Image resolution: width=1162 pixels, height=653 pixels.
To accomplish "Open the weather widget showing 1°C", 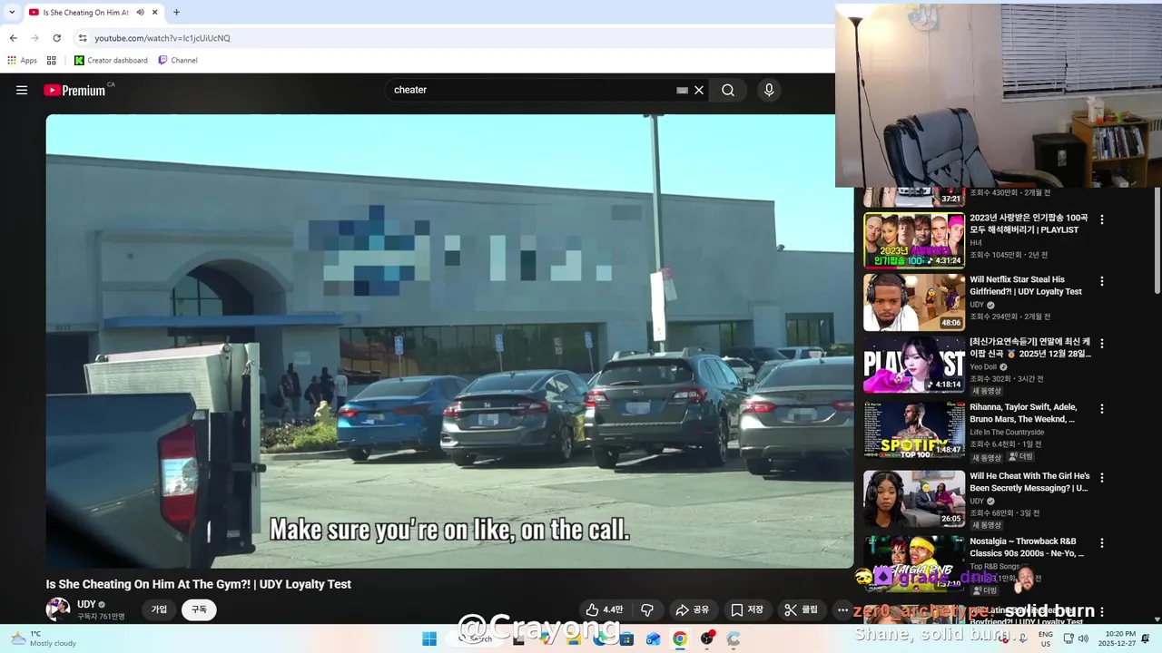I will pyautogui.click(x=44, y=638).
